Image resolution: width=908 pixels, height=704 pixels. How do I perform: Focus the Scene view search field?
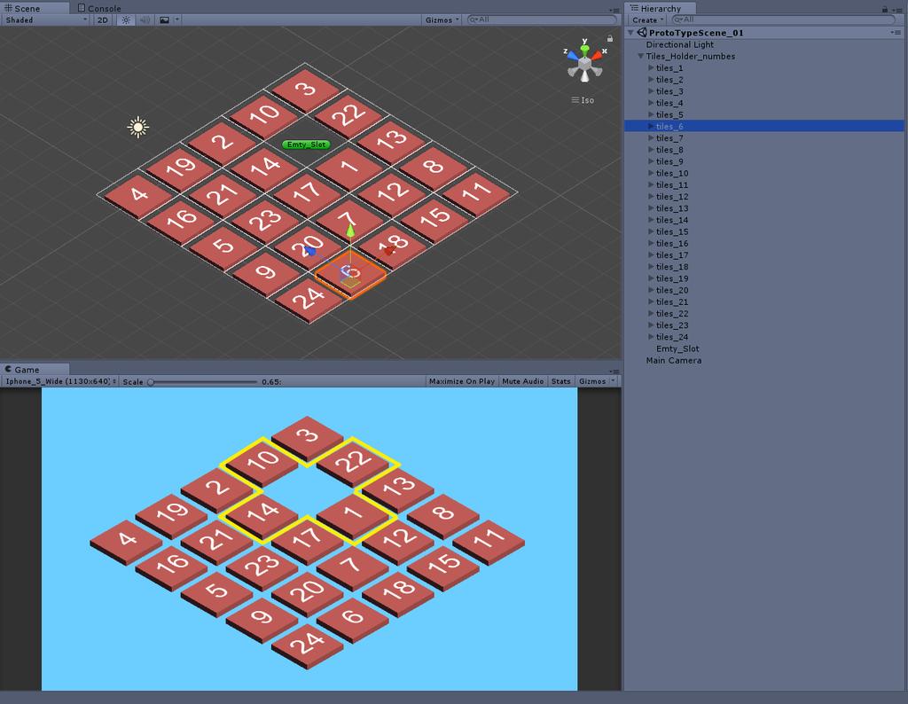[542, 20]
